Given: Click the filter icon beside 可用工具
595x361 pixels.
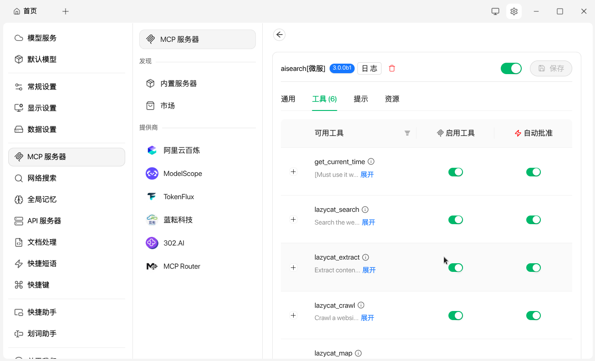Looking at the screenshot, I should (x=407, y=133).
